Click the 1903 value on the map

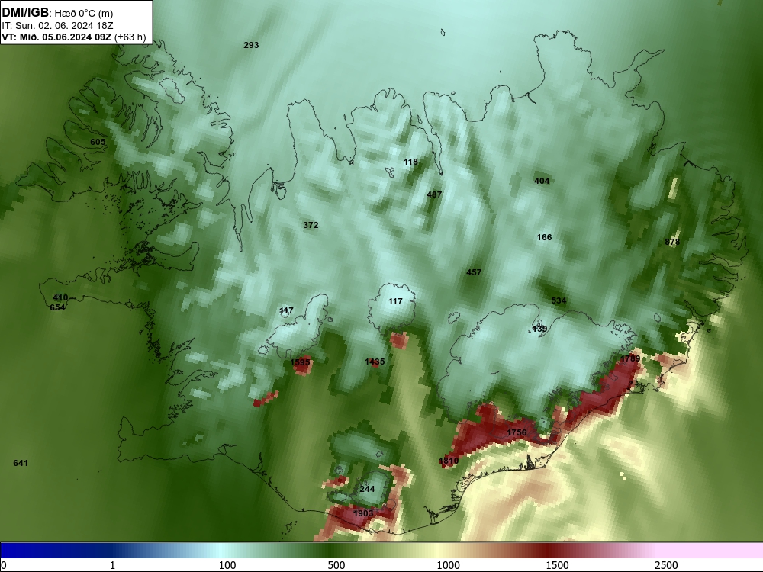[x=363, y=513]
